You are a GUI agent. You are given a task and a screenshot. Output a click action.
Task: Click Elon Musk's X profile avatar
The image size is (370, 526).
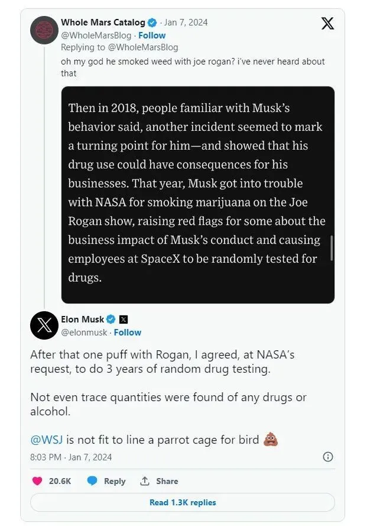pos(44,325)
